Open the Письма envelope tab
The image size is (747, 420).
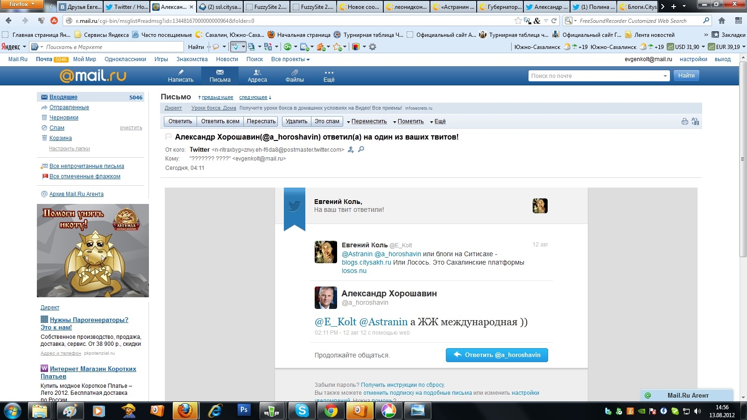click(x=220, y=76)
